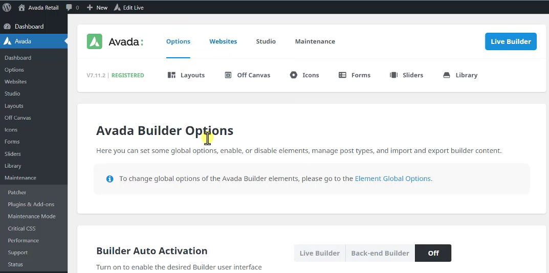Open the + New content menu
Viewport: 549px width, 273px height.
click(97, 8)
